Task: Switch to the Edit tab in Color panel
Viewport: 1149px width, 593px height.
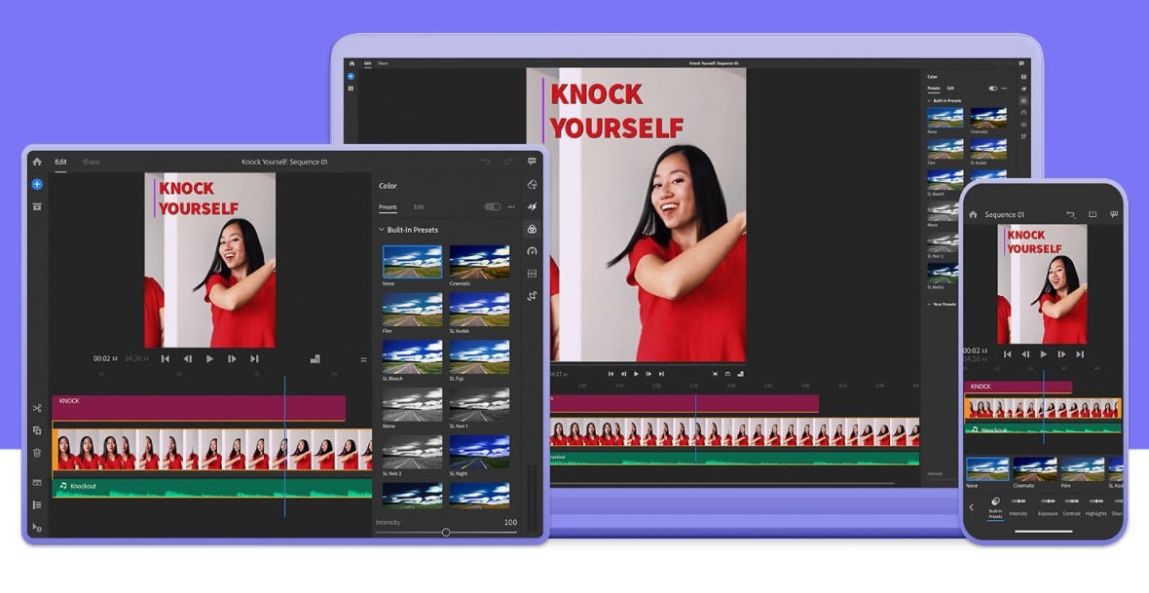Action: click(x=419, y=207)
